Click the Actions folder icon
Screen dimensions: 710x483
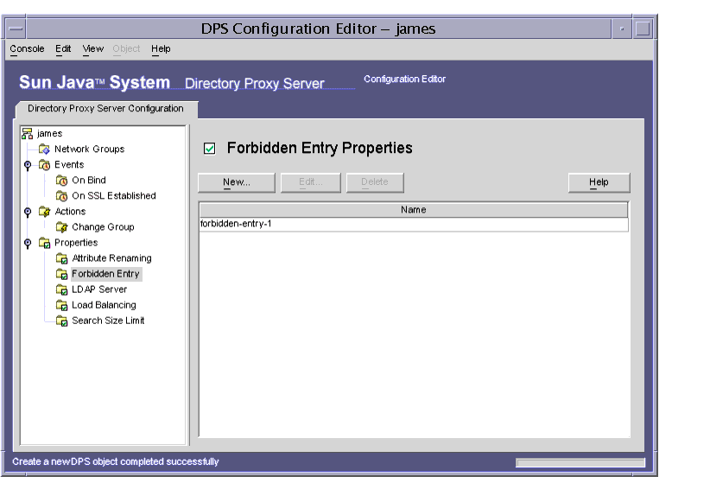click(44, 212)
